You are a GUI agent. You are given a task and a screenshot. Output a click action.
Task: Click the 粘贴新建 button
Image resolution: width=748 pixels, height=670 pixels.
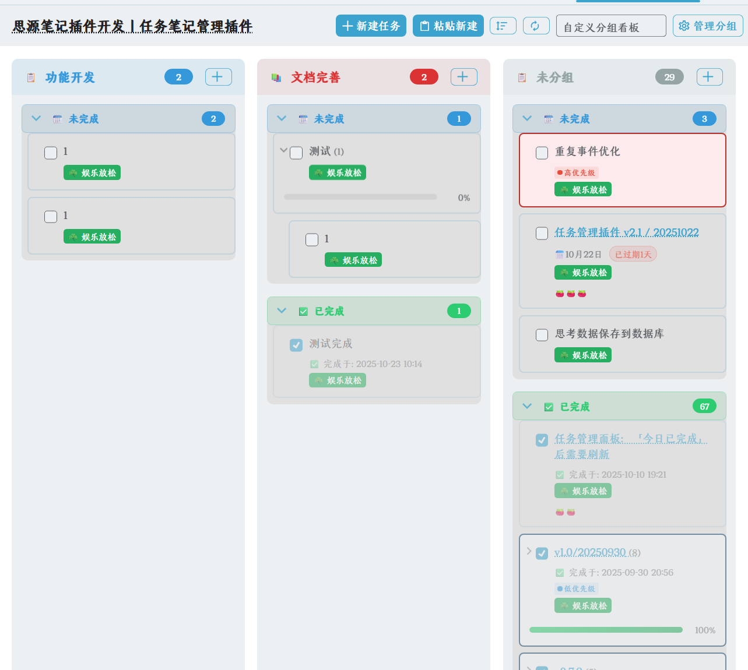tap(448, 26)
